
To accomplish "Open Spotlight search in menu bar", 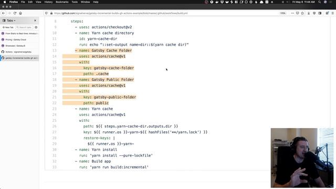I will click(x=320, y=2).
